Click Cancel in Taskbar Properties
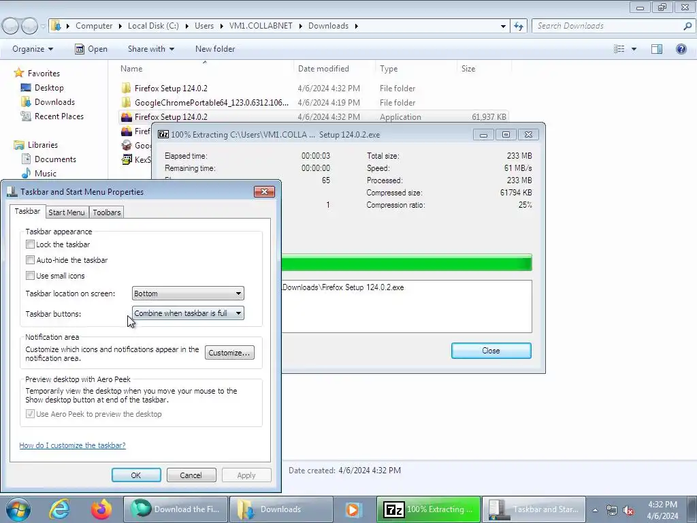Viewport: 697px width, 523px height. 191,475
